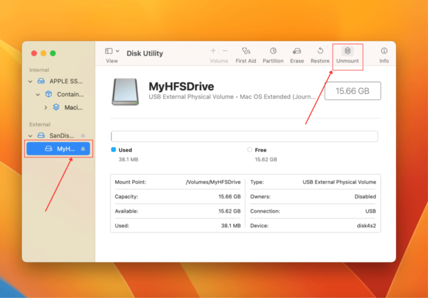Select MyHFSDrive in the sidebar
The image size is (428, 298).
[x=64, y=149]
